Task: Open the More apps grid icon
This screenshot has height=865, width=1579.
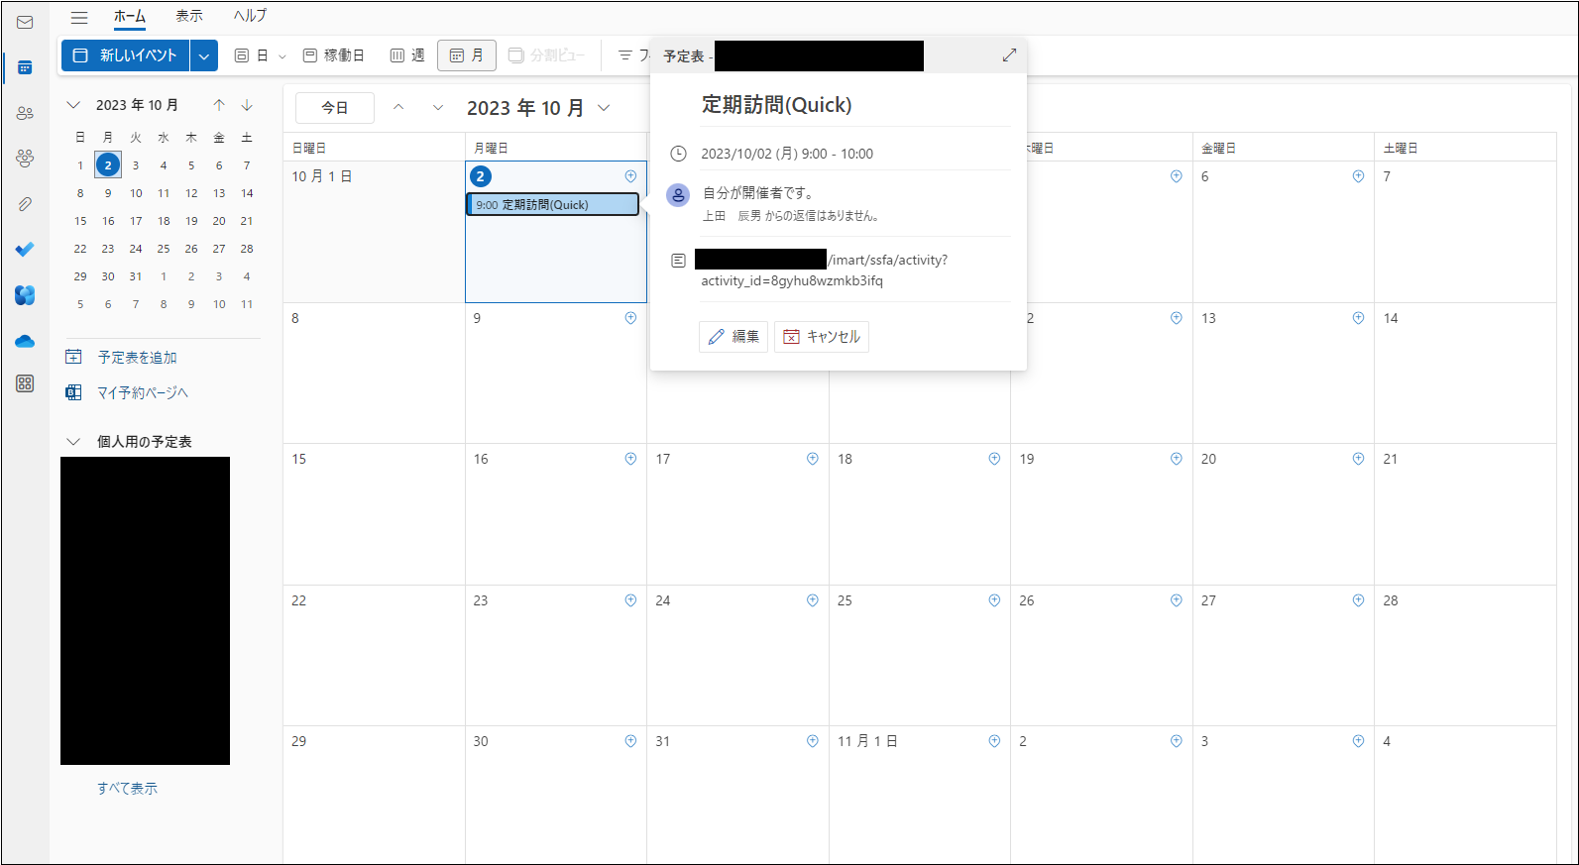Action: tap(25, 383)
